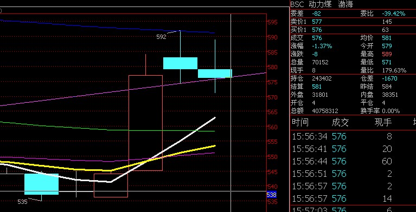This screenshot has height=212, width=416.
Task: Select the BSC 动力煤 渤海 contract title
Action: (x=322, y=4)
